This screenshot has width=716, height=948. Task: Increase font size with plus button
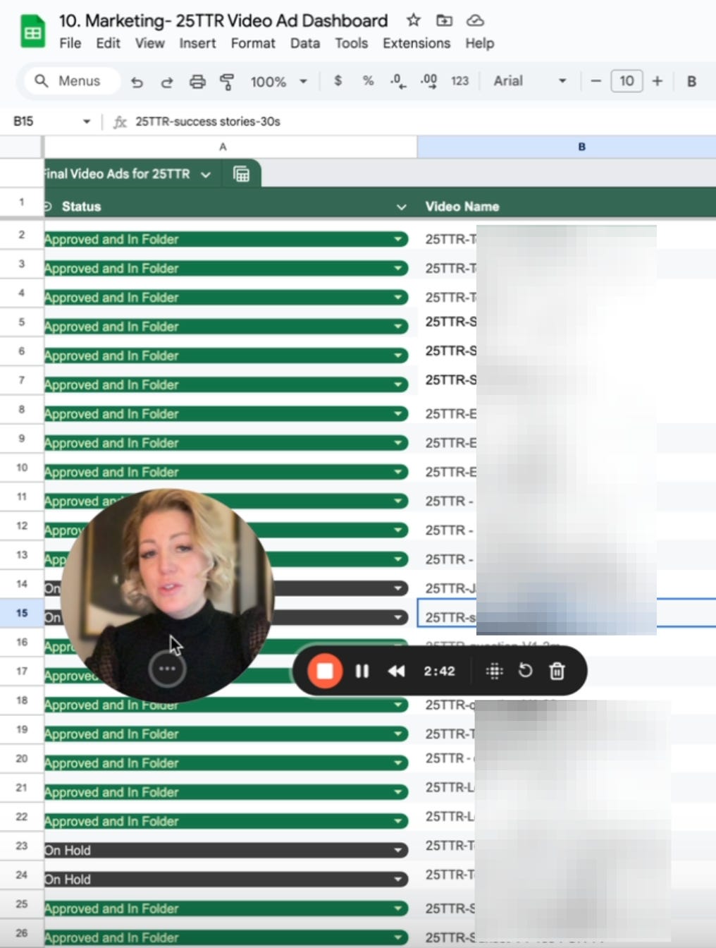point(658,81)
